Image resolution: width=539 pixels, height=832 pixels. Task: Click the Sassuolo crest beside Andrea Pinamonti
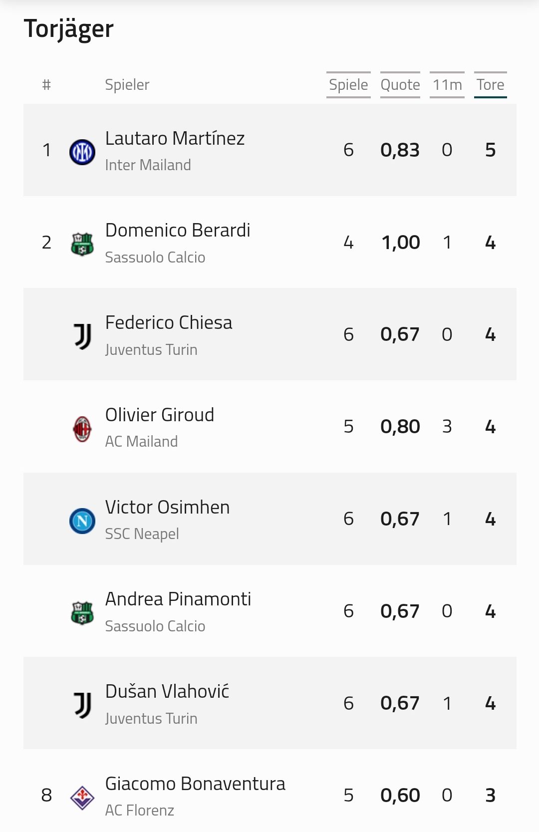[82, 613]
